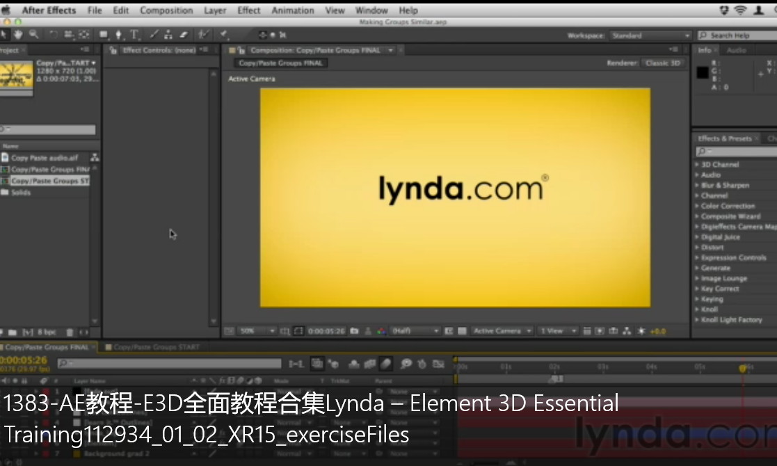Click the Classic 3D renderer button

point(663,63)
